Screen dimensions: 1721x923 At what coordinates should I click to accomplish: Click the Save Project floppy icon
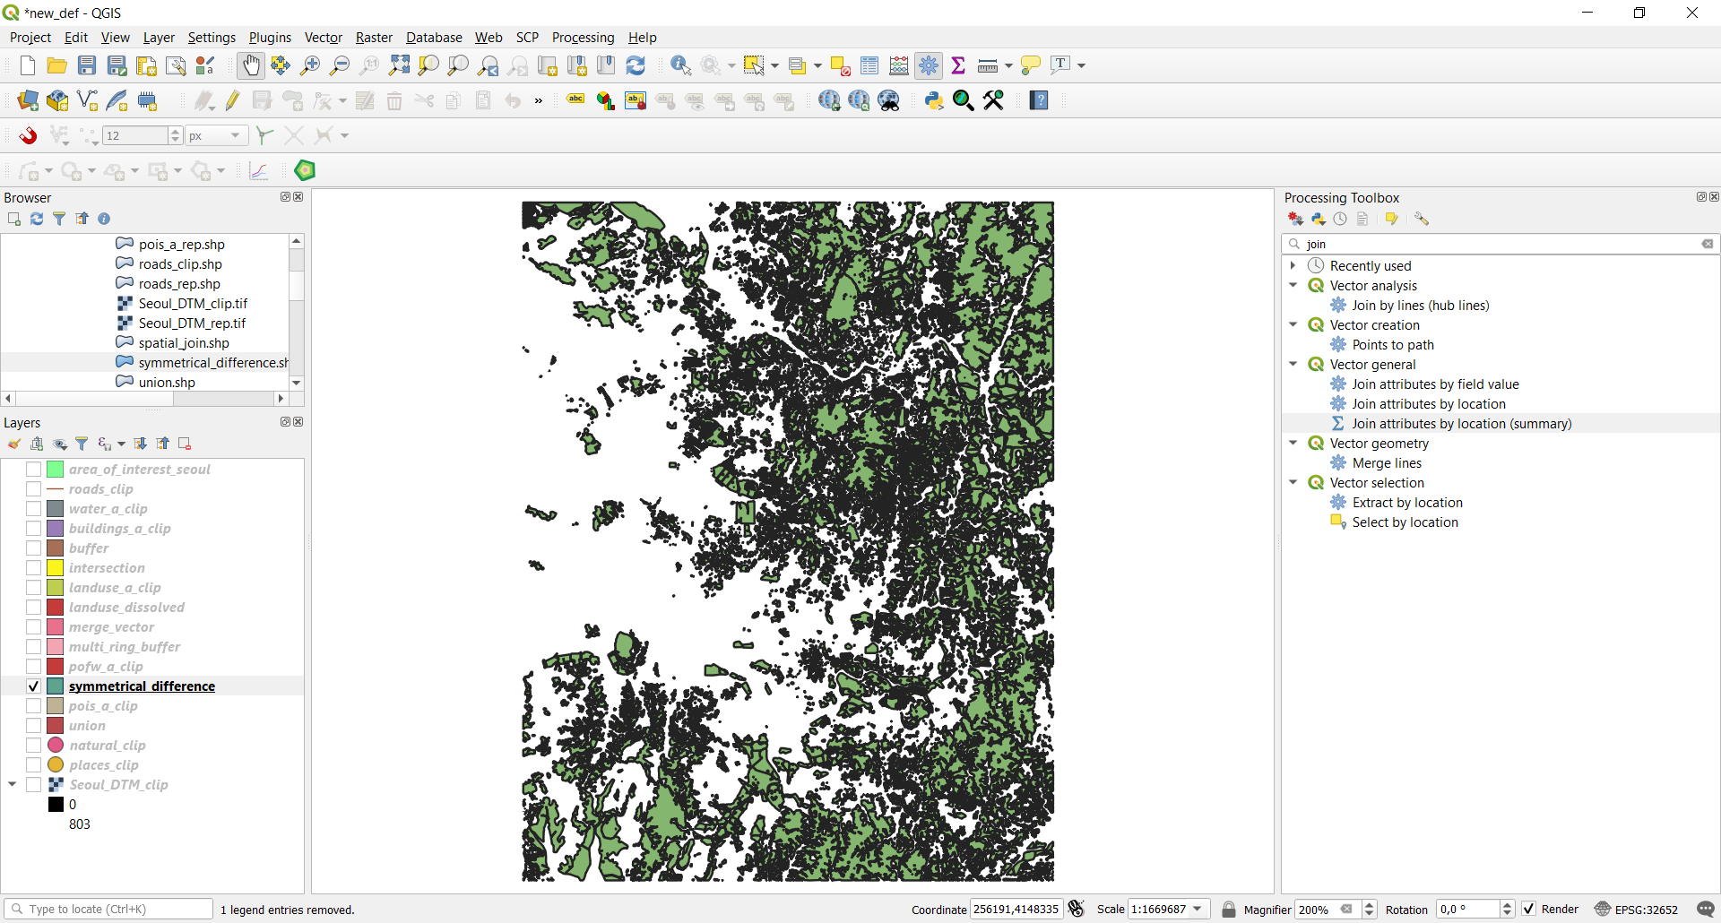point(87,65)
